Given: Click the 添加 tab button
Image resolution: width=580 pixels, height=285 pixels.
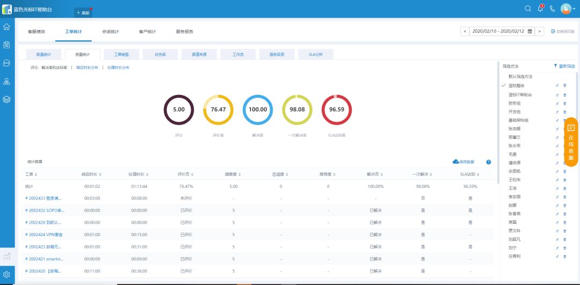Looking at the screenshot, I should 83,12.
